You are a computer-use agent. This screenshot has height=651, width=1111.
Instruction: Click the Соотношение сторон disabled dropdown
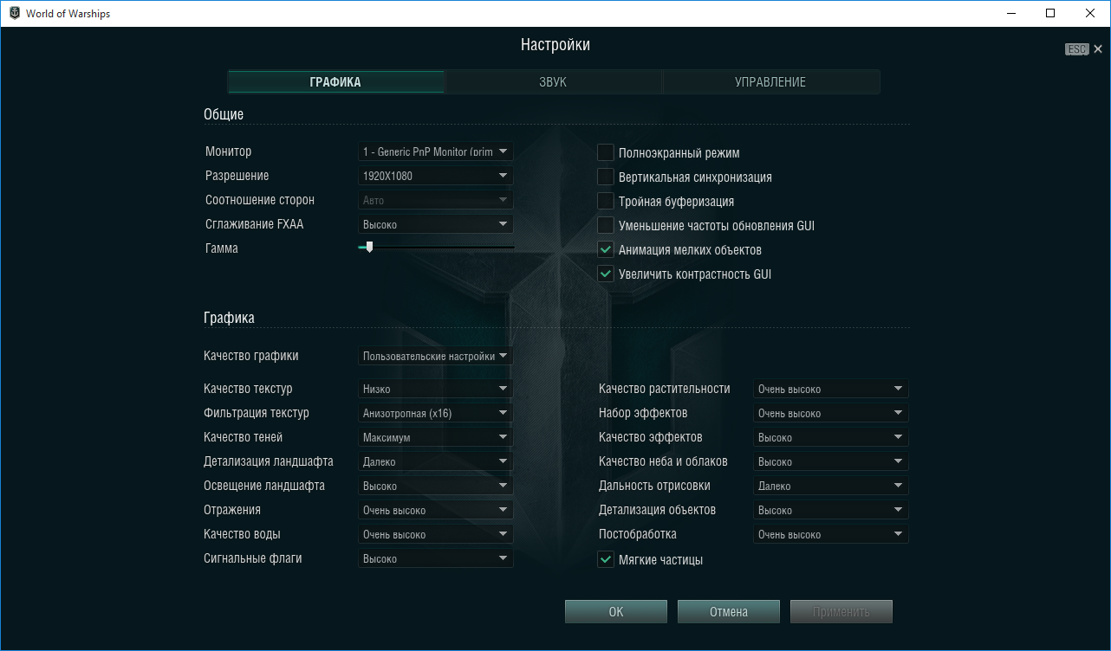tap(436, 200)
